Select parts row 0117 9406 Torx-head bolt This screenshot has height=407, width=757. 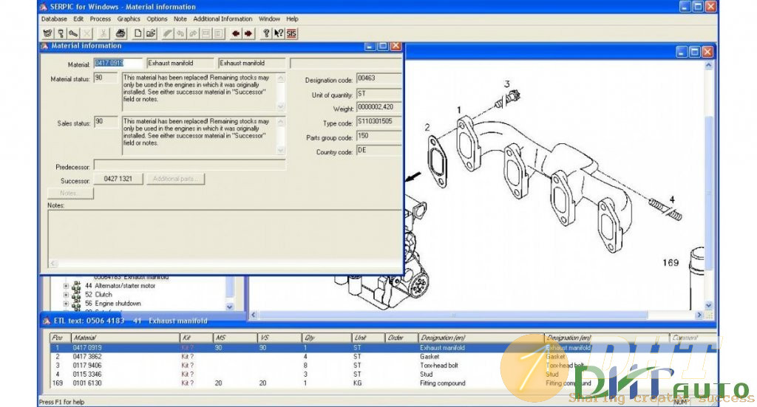382,366
